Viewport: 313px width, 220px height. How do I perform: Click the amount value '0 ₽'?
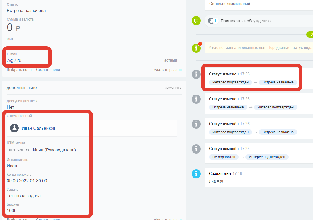click(x=13, y=28)
